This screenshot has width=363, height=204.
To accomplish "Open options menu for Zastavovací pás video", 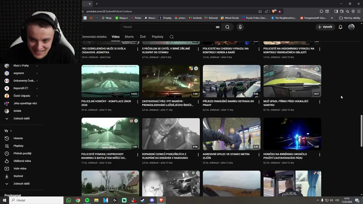I will click(x=198, y=102).
